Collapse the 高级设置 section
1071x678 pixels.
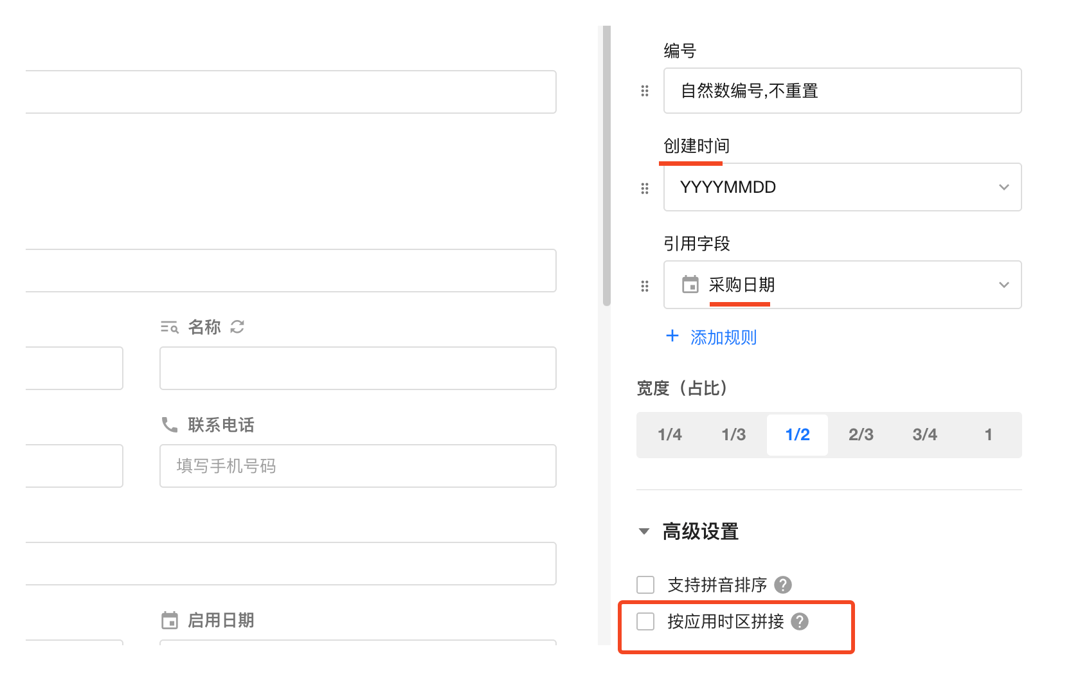[644, 531]
